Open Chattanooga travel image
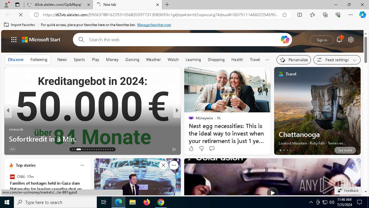Image resolution: width=369 pixels, height=208 pixels. coord(317,111)
